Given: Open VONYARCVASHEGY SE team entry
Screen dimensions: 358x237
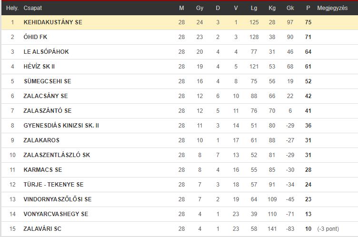Looking at the screenshot, I should coord(56,214).
